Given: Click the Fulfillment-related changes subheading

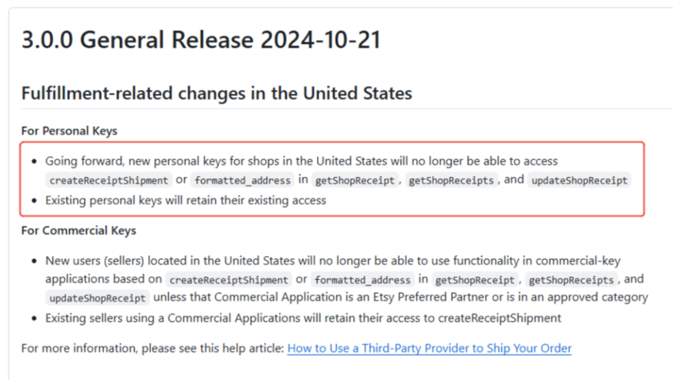Looking at the screenshot, I should tap(216, 93).
